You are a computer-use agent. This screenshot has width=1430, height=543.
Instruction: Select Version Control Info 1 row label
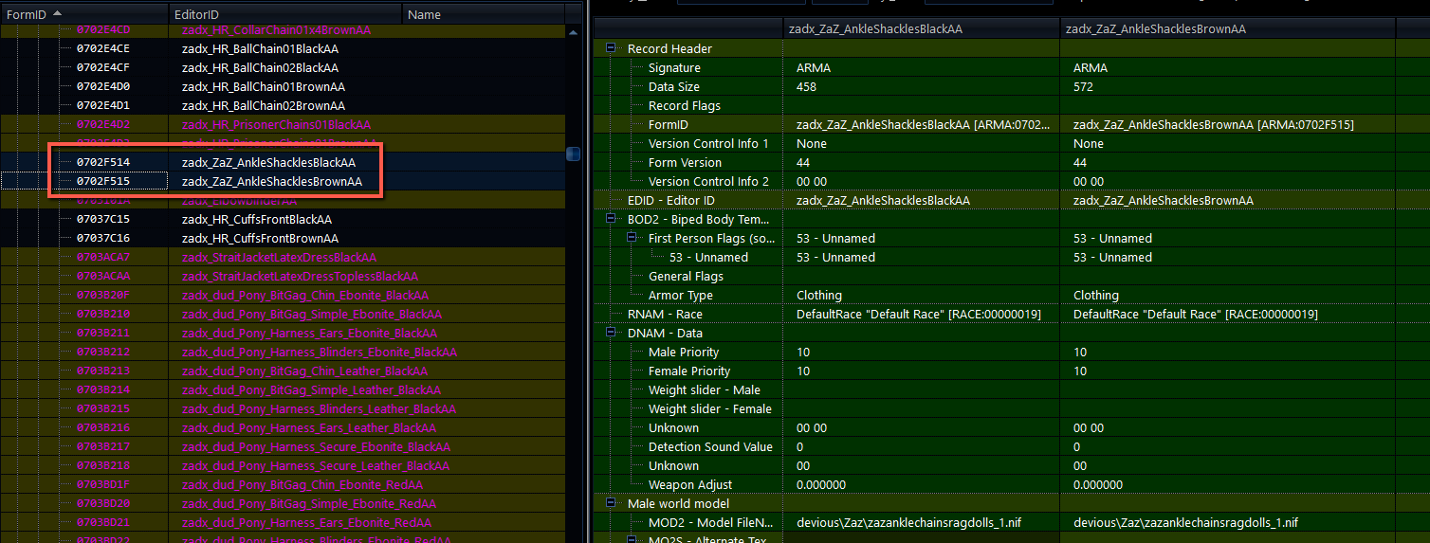coord(708,143)
